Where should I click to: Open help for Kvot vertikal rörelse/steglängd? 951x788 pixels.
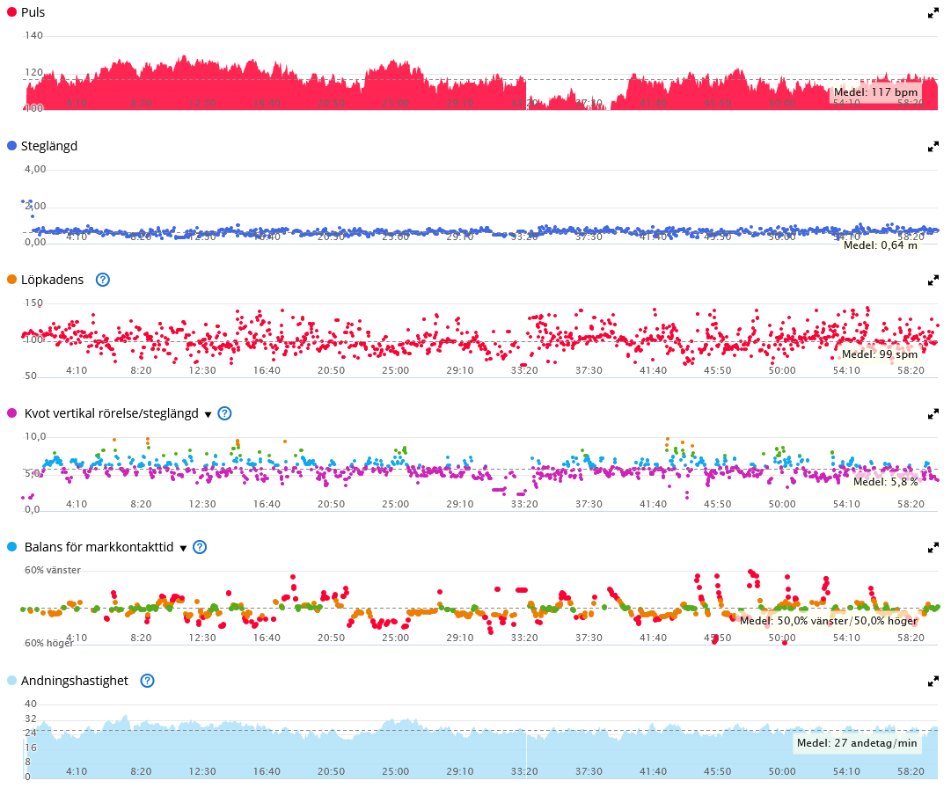coord(224,413)
